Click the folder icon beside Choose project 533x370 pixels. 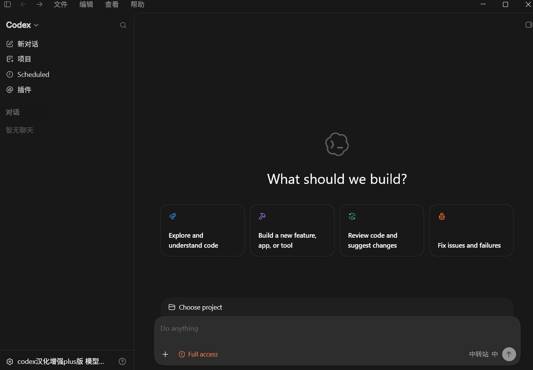(x=172, y=307)
